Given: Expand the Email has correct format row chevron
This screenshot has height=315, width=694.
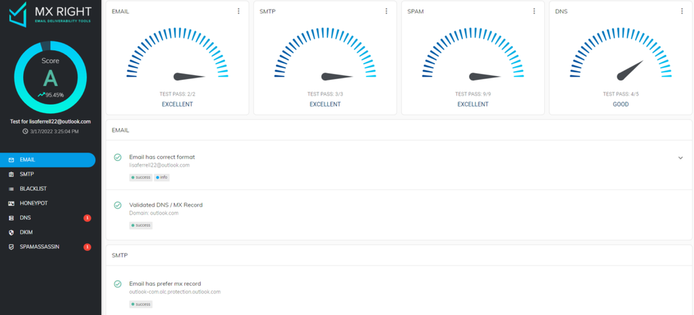Looking at the screenshot, I should tap(680, 158).
